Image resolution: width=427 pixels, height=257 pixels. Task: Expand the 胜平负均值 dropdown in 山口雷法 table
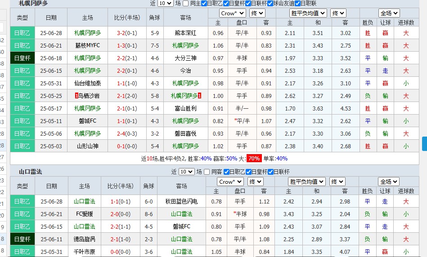307,182
